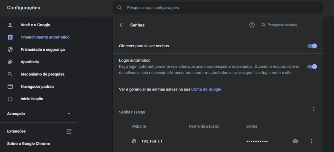The width and height of the screenshot is (334, 152).
Task: Open the help question mark icon
Action: 252,25
